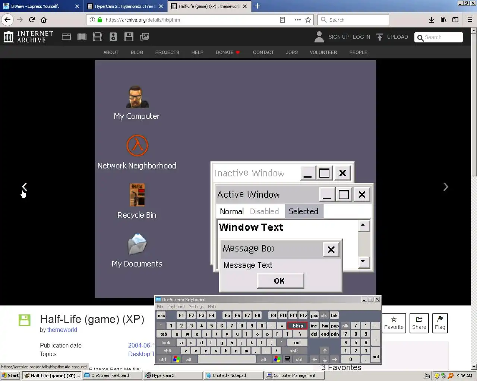
Task: Click the address bar URL
Action: 143,20
